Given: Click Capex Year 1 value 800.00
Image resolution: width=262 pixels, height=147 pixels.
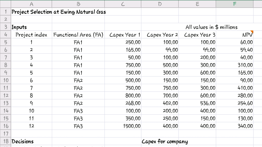Looking at the screenshot, I should (123, 96).
